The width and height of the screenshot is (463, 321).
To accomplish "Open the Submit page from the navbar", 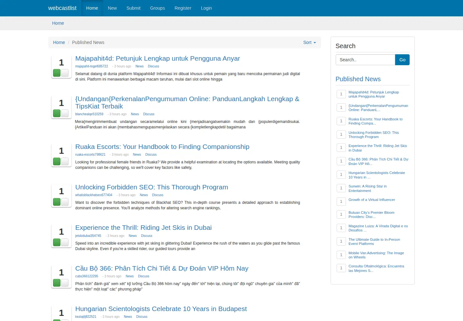I will click(x=133, y=8).
